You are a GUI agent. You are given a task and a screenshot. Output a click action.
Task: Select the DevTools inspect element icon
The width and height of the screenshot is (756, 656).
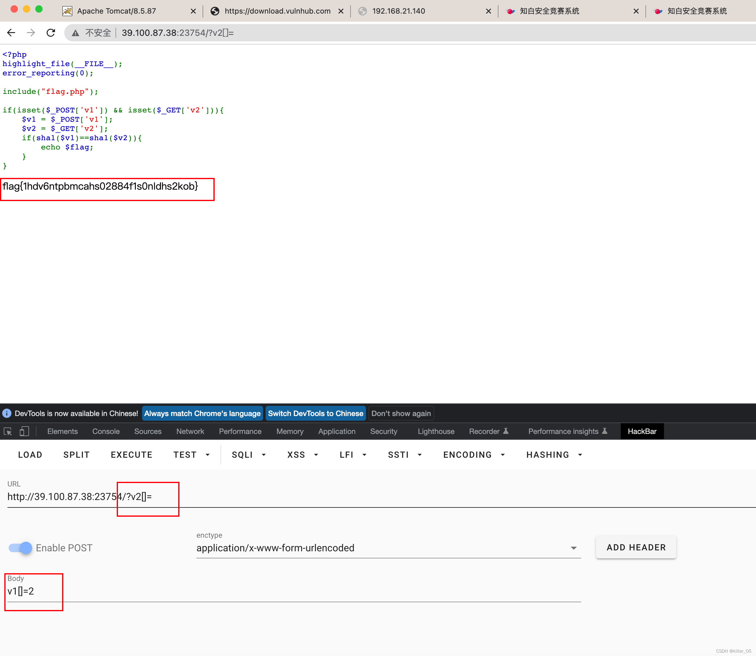click(8, 431)
